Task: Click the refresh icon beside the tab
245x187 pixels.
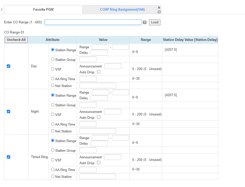Action: coord(159,12)
